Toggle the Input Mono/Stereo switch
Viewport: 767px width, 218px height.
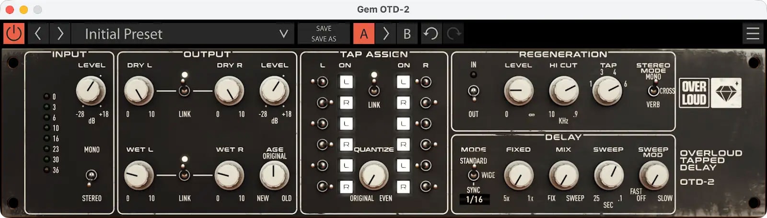91,175
